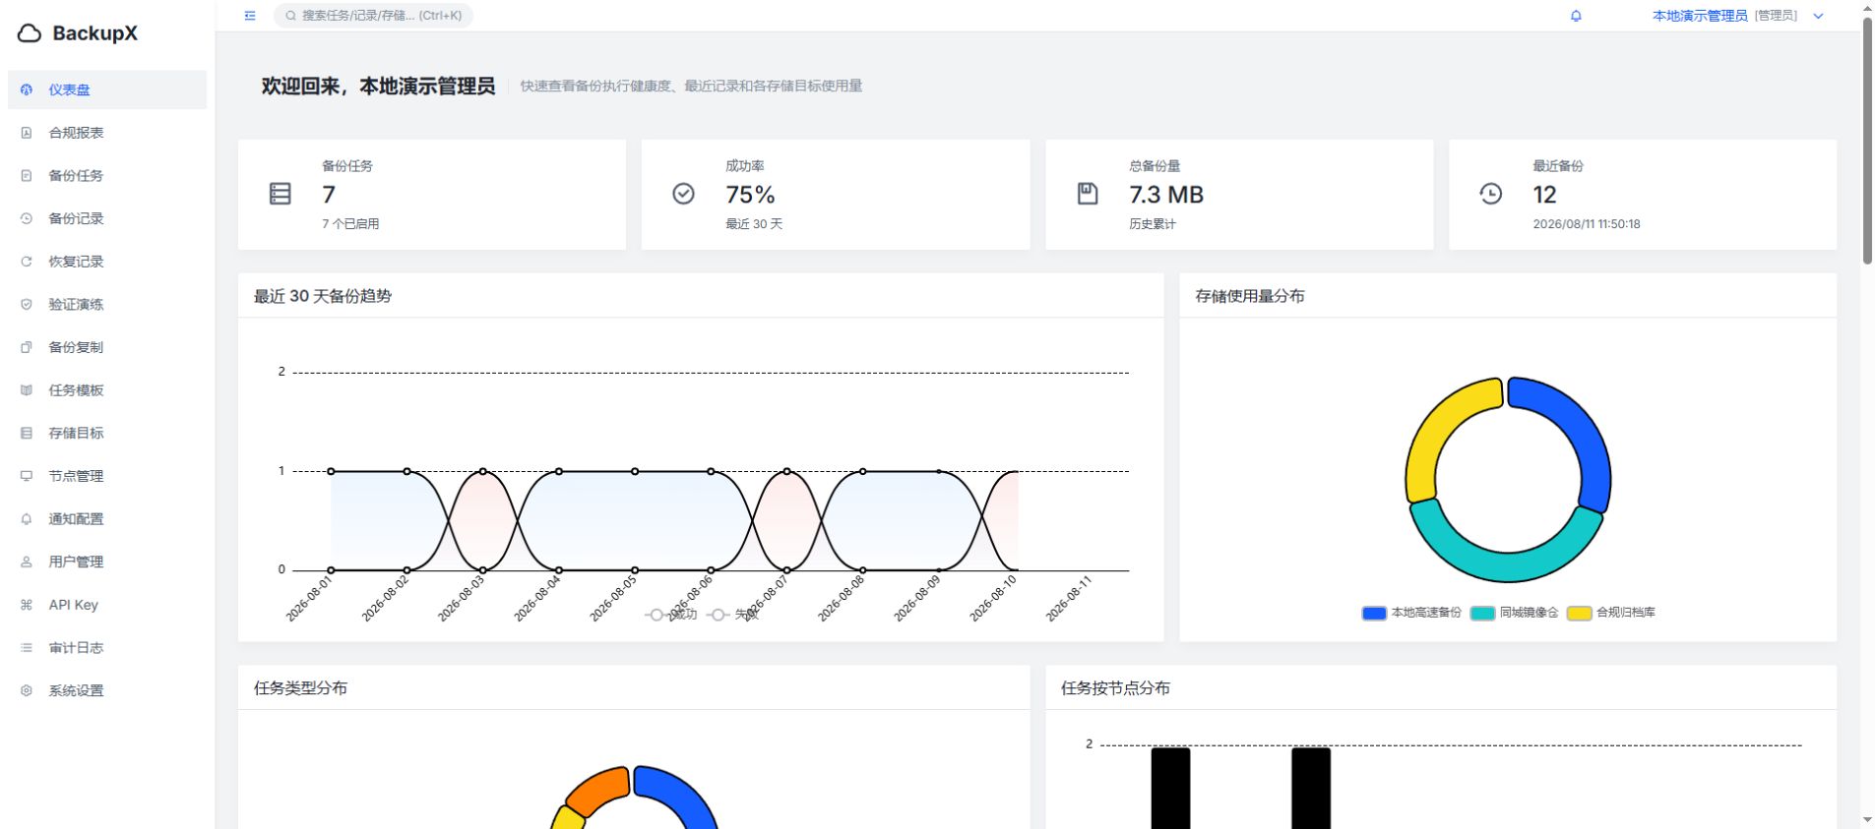
Task: Click the 系统设置 gear icon
Action: tap(27, 690)
